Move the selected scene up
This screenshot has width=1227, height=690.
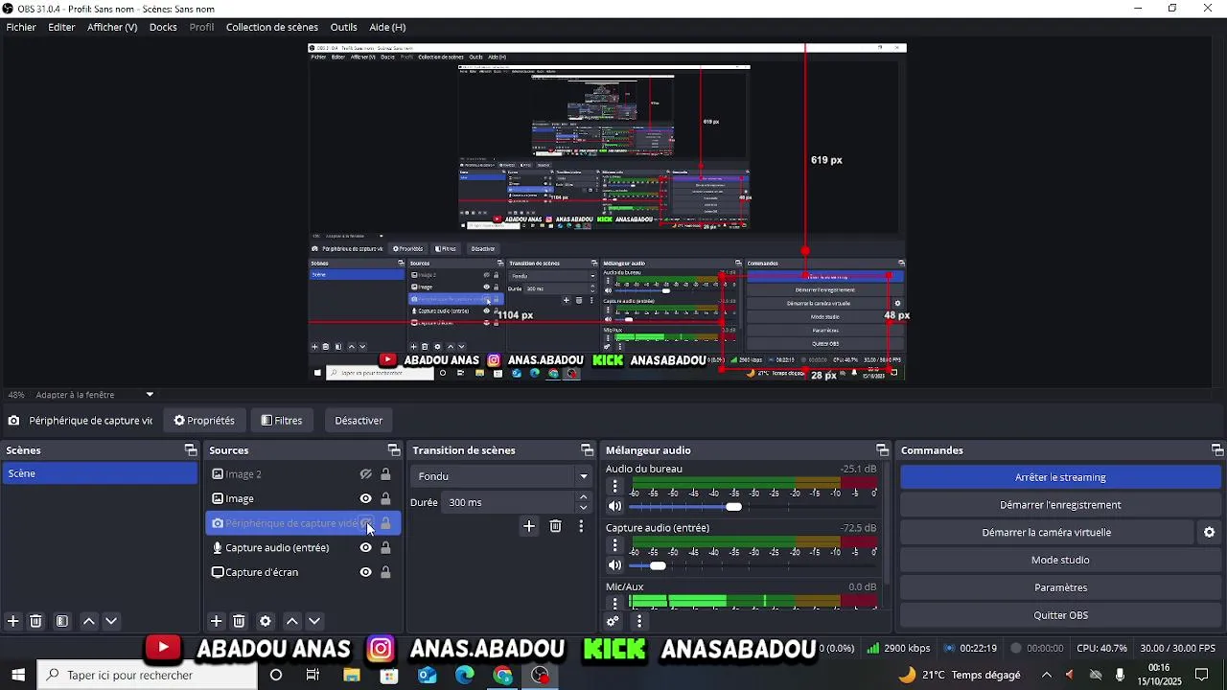click(x=89, y=621)
